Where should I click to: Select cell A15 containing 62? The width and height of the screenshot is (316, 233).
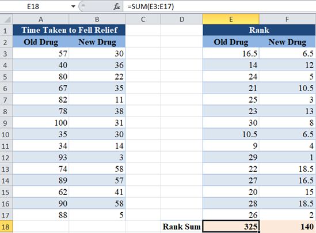(x=41, y=191)
